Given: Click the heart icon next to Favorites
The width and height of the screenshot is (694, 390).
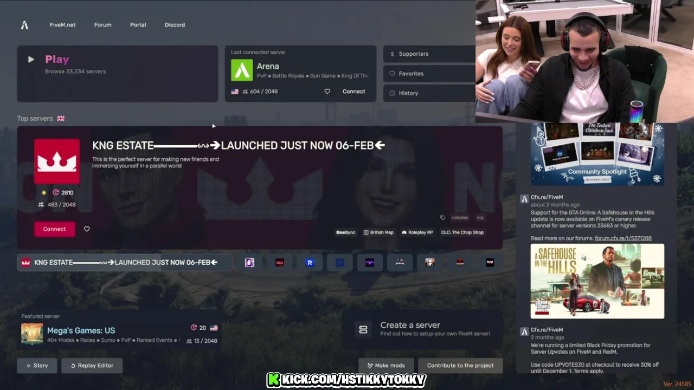Looking at the screenshot, I should coord(392,74).
